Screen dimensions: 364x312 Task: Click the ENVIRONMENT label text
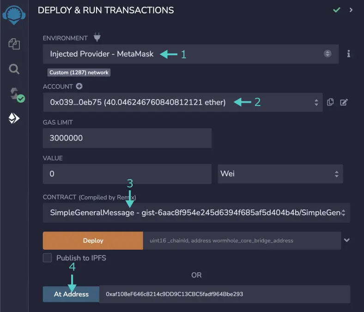65,38
